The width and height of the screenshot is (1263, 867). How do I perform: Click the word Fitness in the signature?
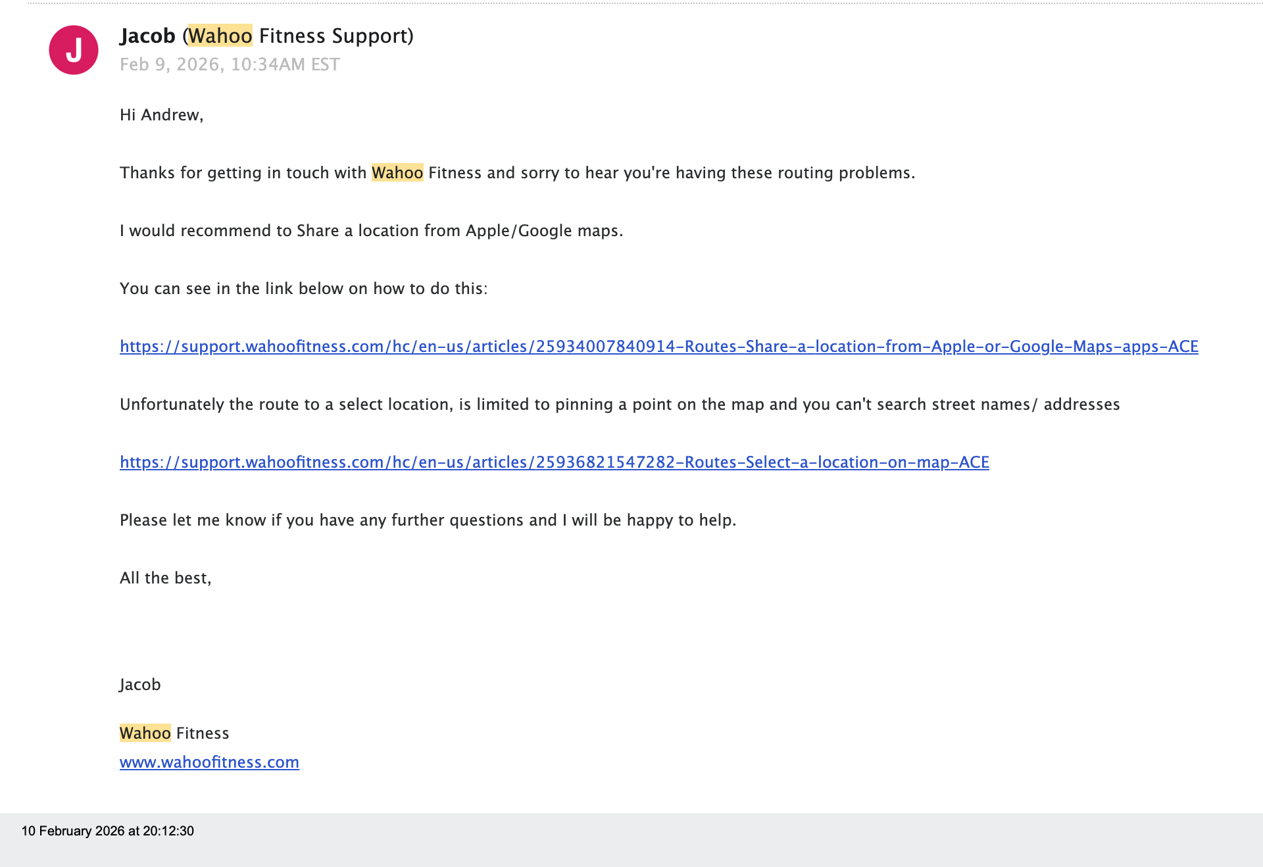click(x=203, y=733)
